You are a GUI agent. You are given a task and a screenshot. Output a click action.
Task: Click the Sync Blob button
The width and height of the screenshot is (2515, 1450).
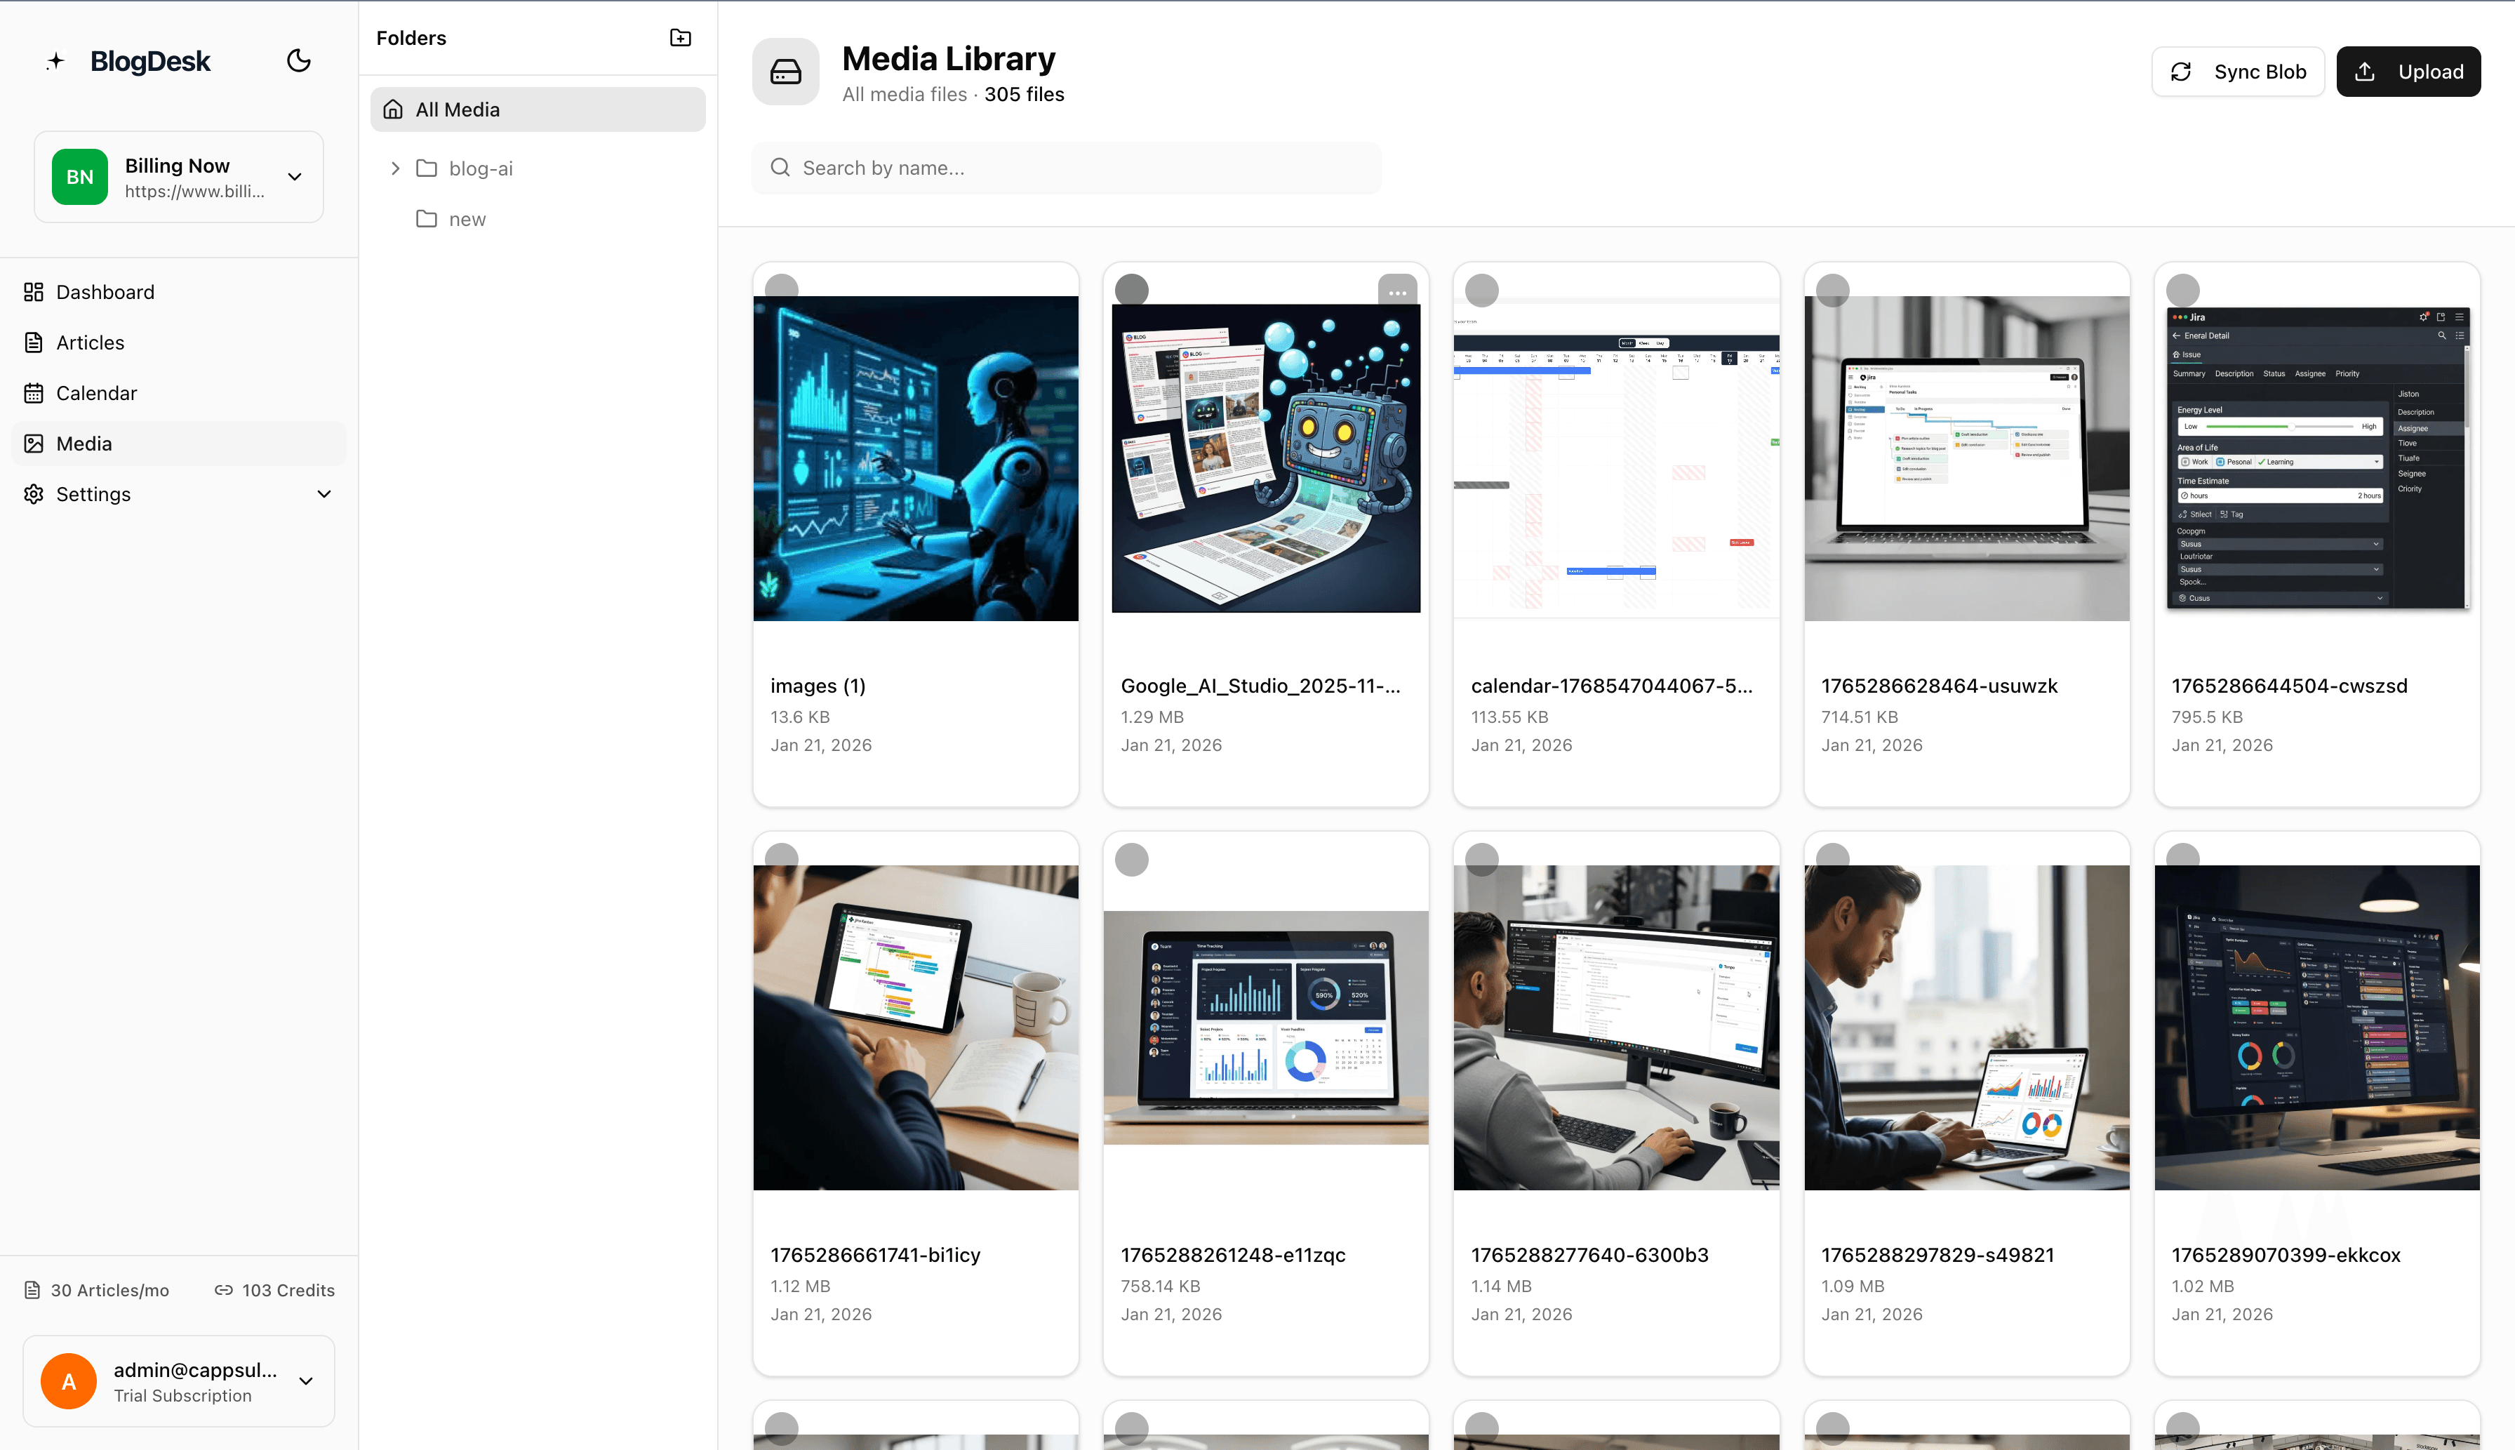tap(2237, 71)
